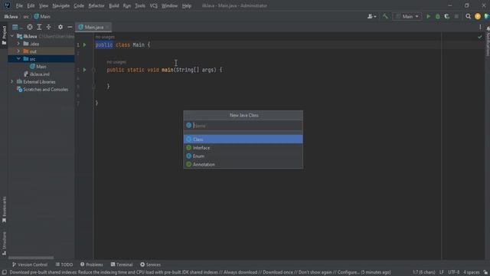Screen dimensions: 490x276
Task: Select the out folder row
Action: pos(41,51)
